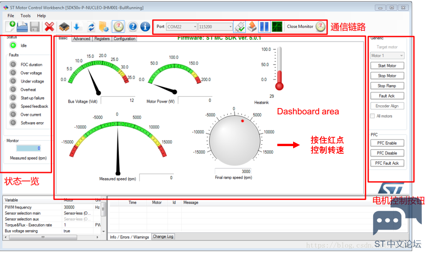The height and width of the screenshot is (253, 426).
Task: Open help with the blue question mark icon
Action: point(132,27)
